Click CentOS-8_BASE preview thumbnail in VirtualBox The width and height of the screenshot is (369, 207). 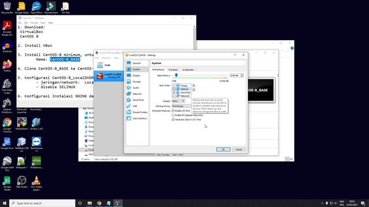tap(261, 90)
